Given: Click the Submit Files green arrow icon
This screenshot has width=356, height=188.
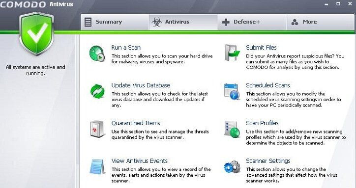Looking at the screenshot, I should coord(232,53).
